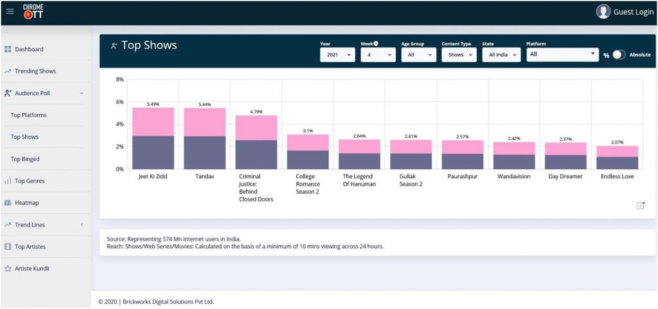Toggle the % / Absolute switch

pyautogui.click(x=618, y=55)
